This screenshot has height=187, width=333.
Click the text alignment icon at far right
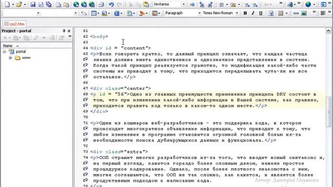pyautogui.click(x=323, y=13)
